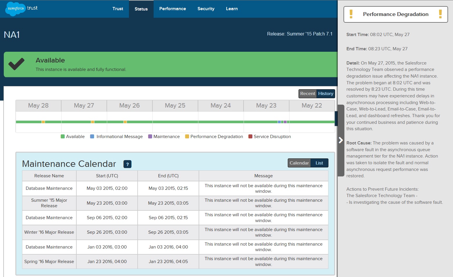Image resolution: width=453 pixels, height=277 pixels.
Task: Click the checkmark icon in the Available banner
Action: (x=17, y=64)
